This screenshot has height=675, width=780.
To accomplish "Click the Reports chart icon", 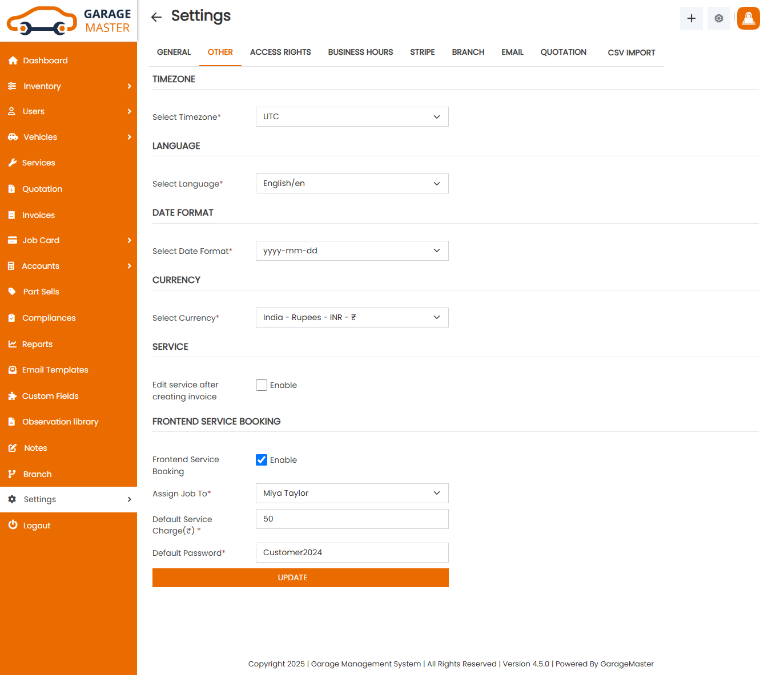I will (x=12, y=344).
